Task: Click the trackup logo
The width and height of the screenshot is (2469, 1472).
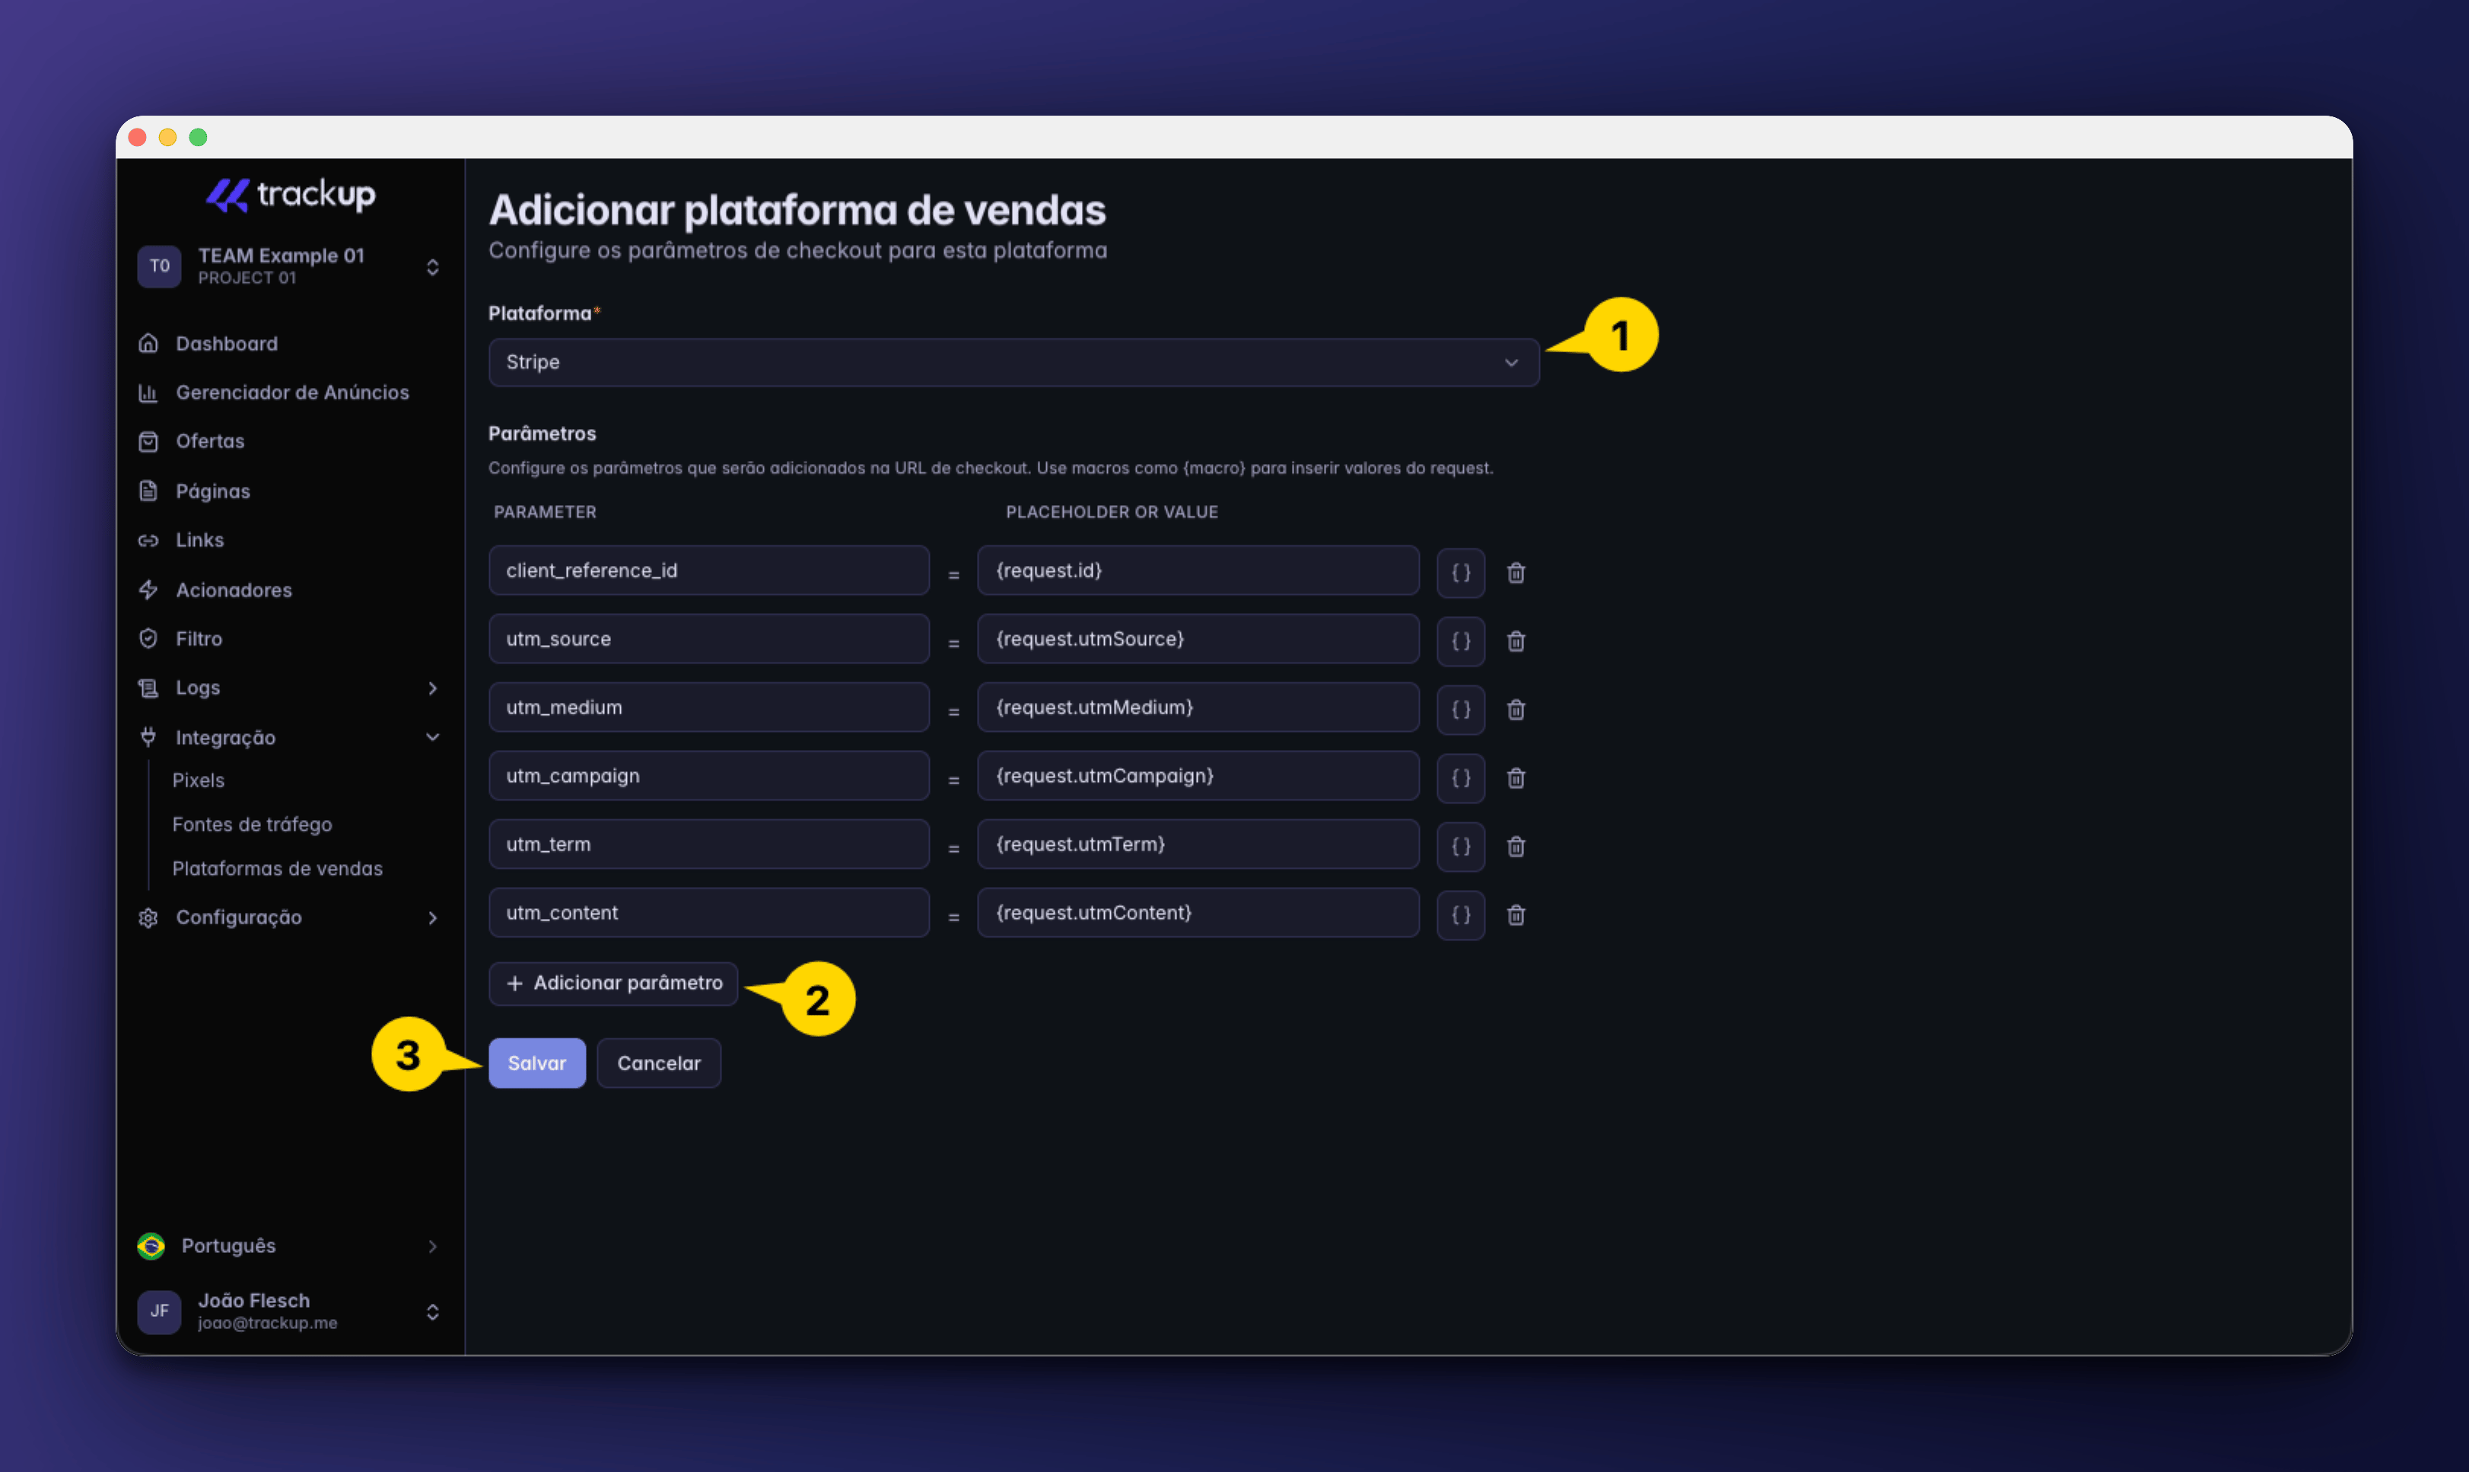Action: pyautogui.click(x=290, y=195)
